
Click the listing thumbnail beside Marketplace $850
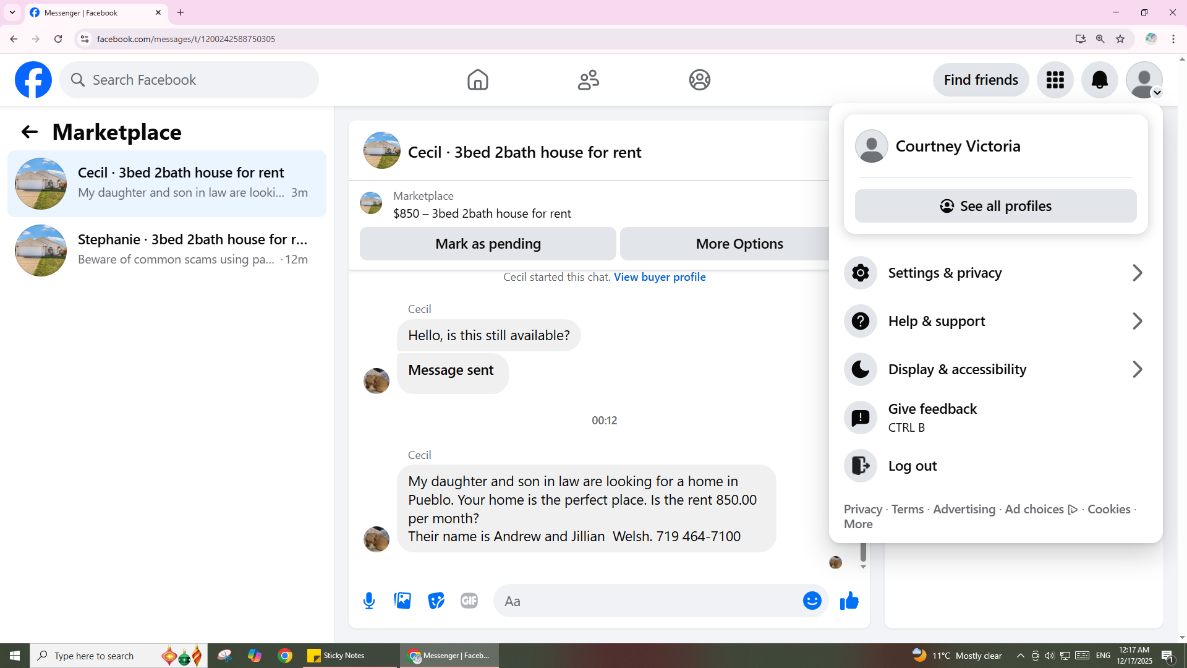tap(371, 203)
